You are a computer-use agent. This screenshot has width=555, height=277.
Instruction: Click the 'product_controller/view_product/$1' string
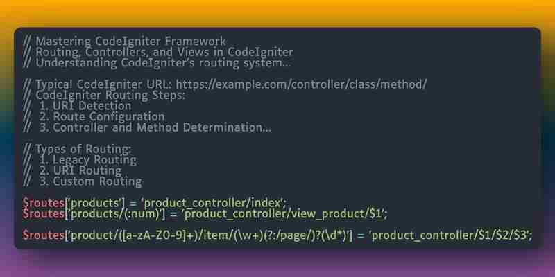click(284, 214)
